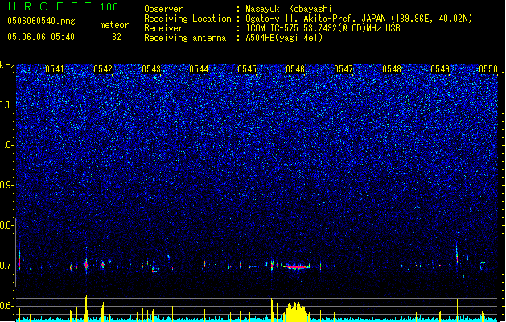Click the Observer label
Image resolution: width=506 pixels, height=322 pixels.
coord(163,9)
